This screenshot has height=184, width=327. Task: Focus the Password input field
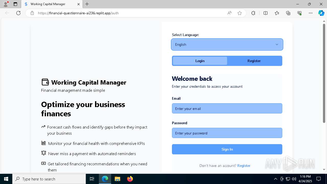point(227,133)
